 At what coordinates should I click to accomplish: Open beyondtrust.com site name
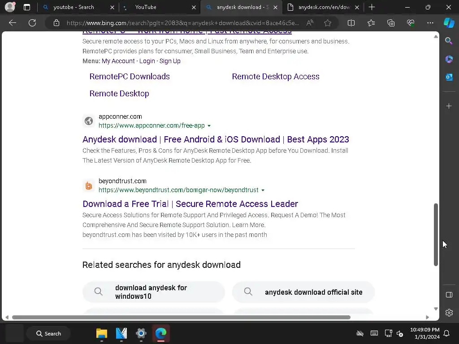tap(122, 181)
